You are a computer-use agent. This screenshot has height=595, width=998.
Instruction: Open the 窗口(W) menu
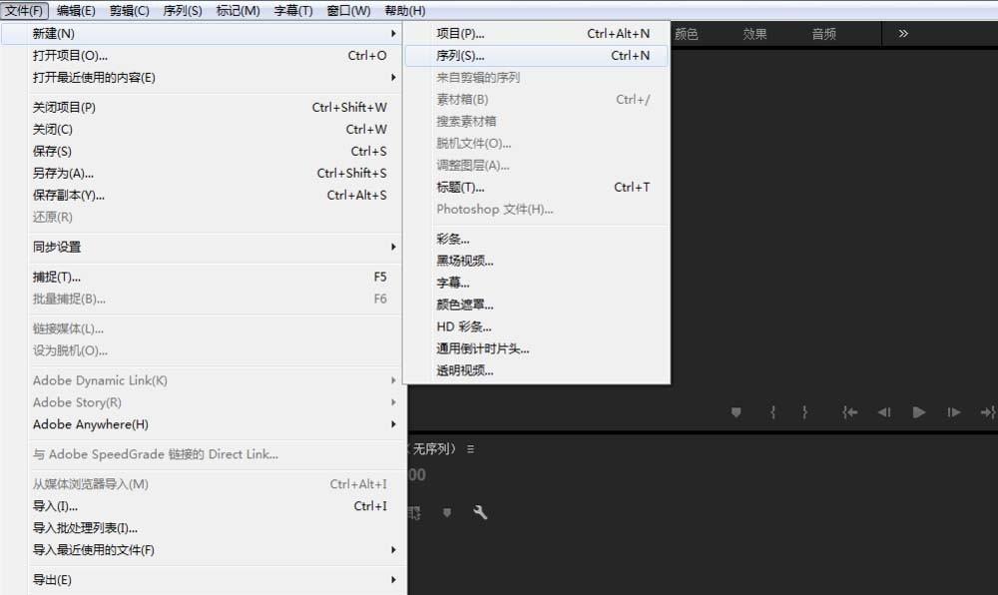click(x=351, y=10)
